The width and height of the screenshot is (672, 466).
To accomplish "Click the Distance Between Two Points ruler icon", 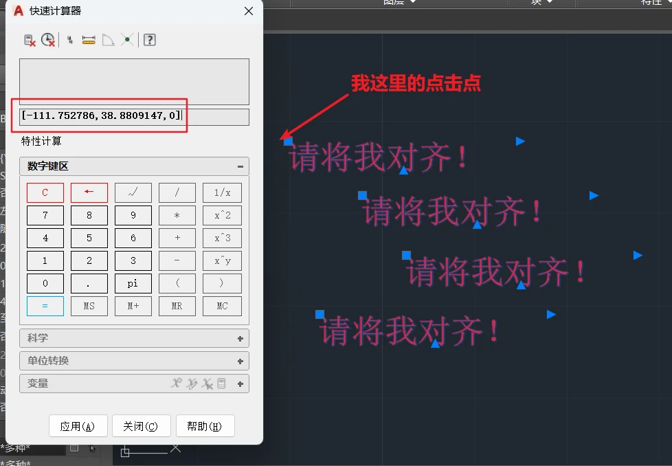I will (89, 41).
